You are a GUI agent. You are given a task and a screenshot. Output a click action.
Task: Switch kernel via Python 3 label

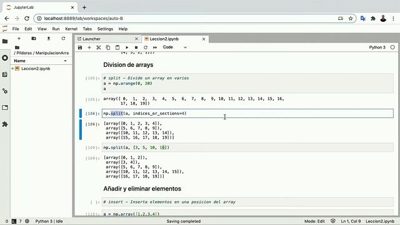coord(377,47)
